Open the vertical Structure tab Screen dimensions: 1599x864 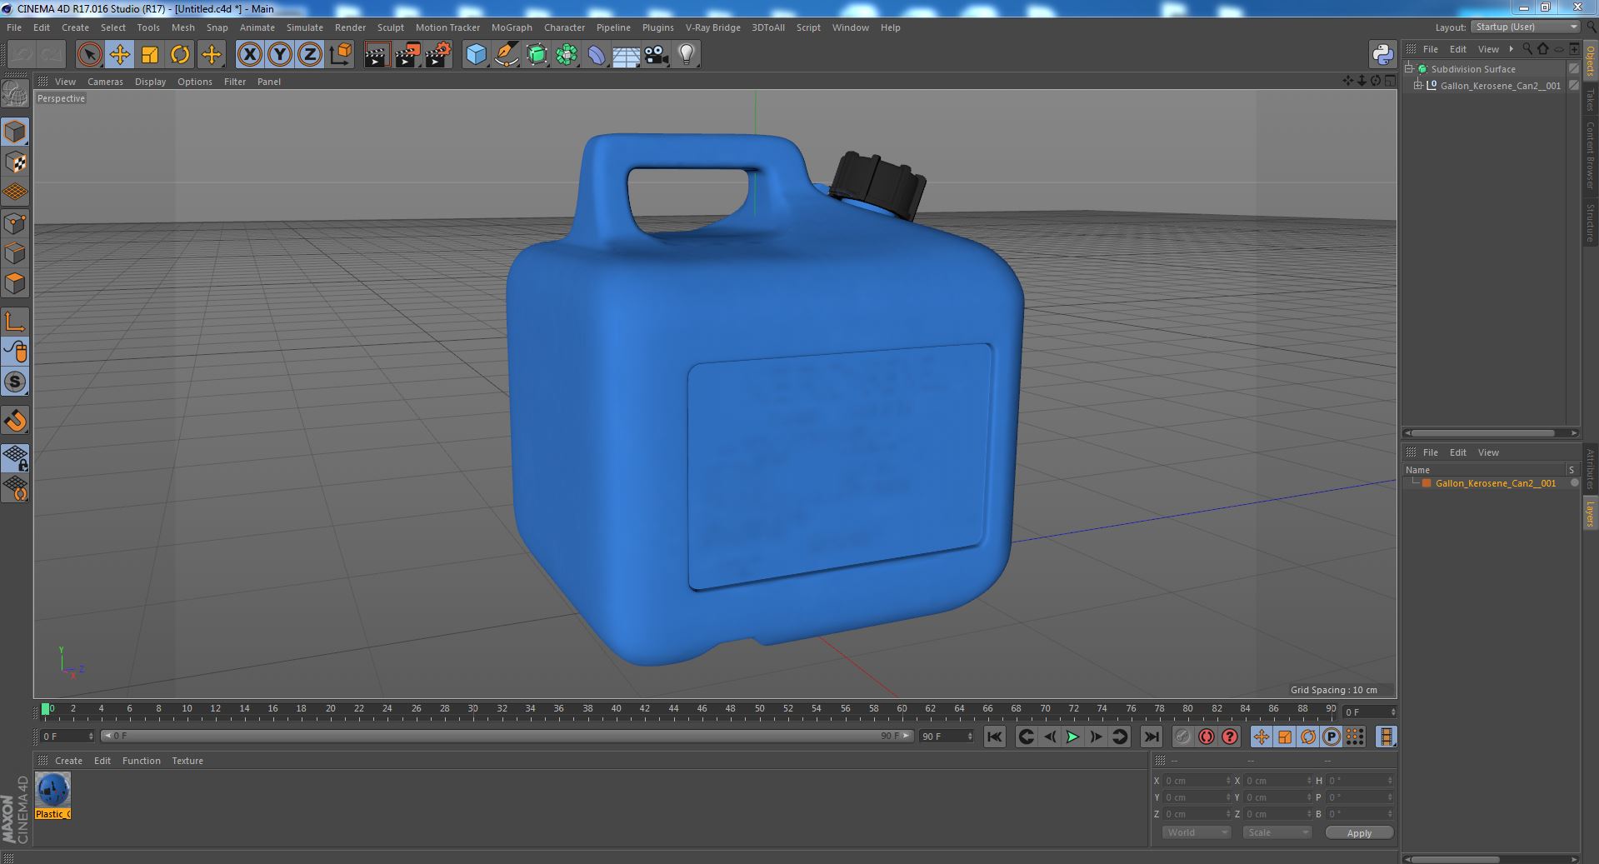click(x=1590, y=222)
